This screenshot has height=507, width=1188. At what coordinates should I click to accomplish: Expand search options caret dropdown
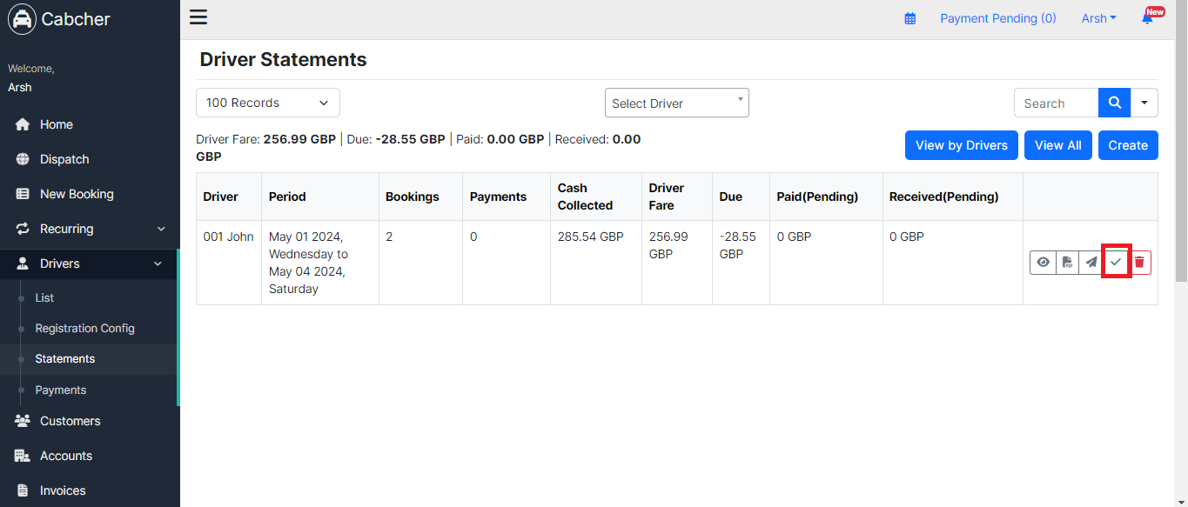pyautogui.click(x=1144, y=103)
